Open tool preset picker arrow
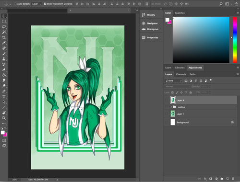240x182 pixels. point(10,4)
